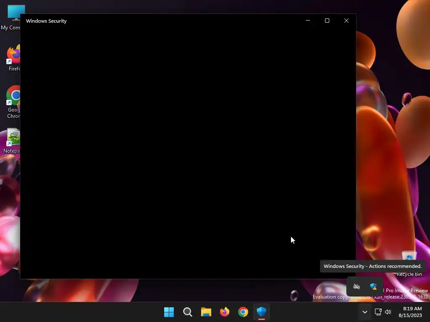This screenshot has width=430, height=322.
Task: Close the Windows Security window
Action: click(x=346, y=21)
